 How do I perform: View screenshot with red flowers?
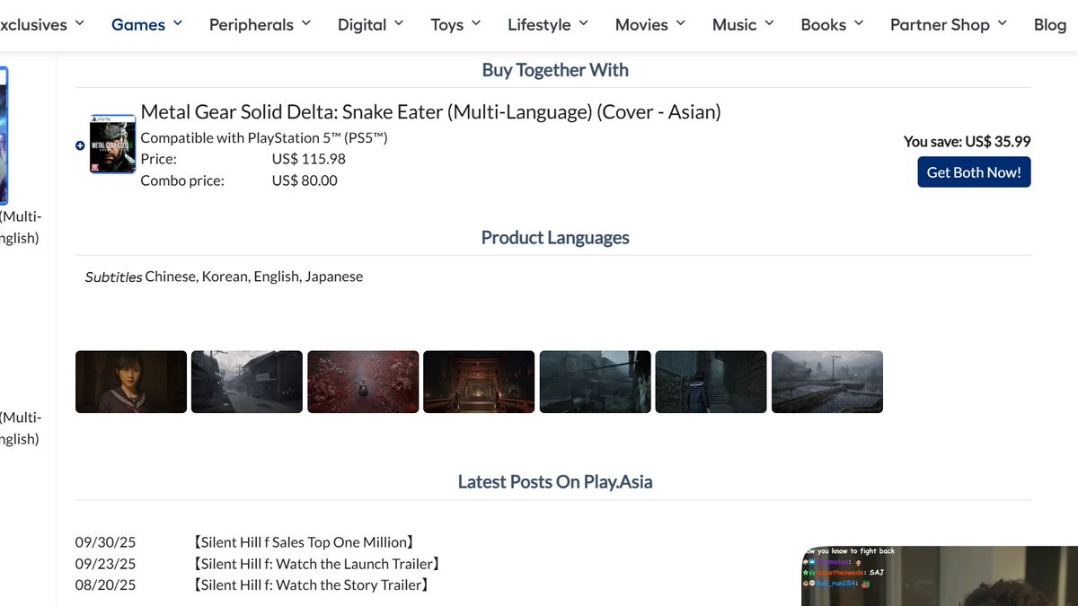[x=363, y=382]
